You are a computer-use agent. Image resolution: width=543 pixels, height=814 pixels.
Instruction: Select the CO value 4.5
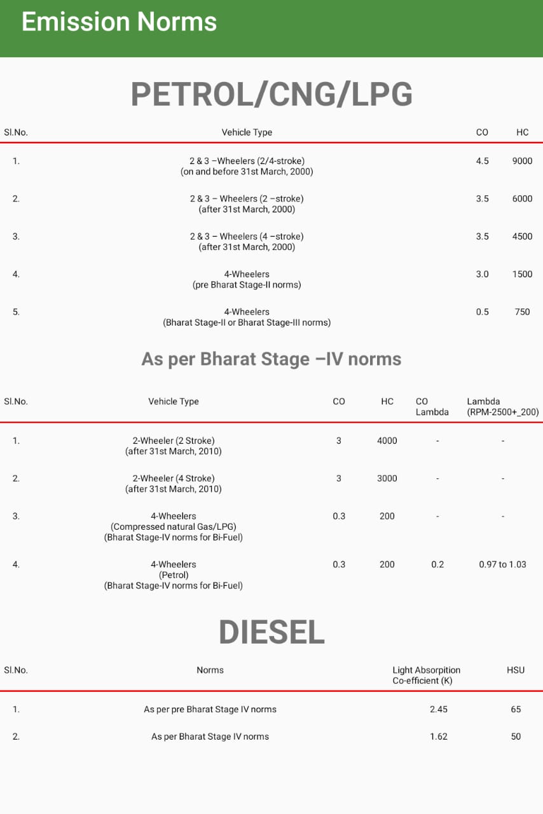click(x=482, y=161)
